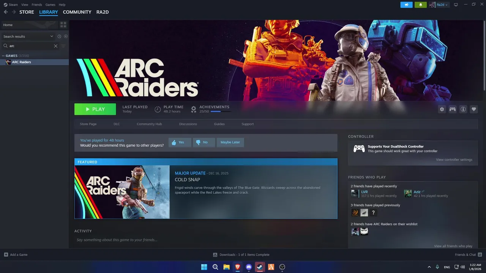Click the magnifier icon in library search
The height and width of the screenshot is (273, 486).
[x=5, y=46]
